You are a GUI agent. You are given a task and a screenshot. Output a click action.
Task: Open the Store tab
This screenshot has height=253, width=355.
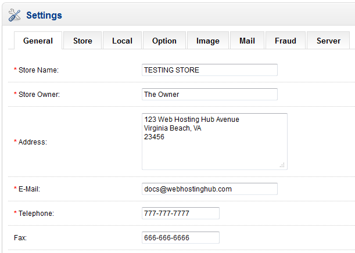83,41
